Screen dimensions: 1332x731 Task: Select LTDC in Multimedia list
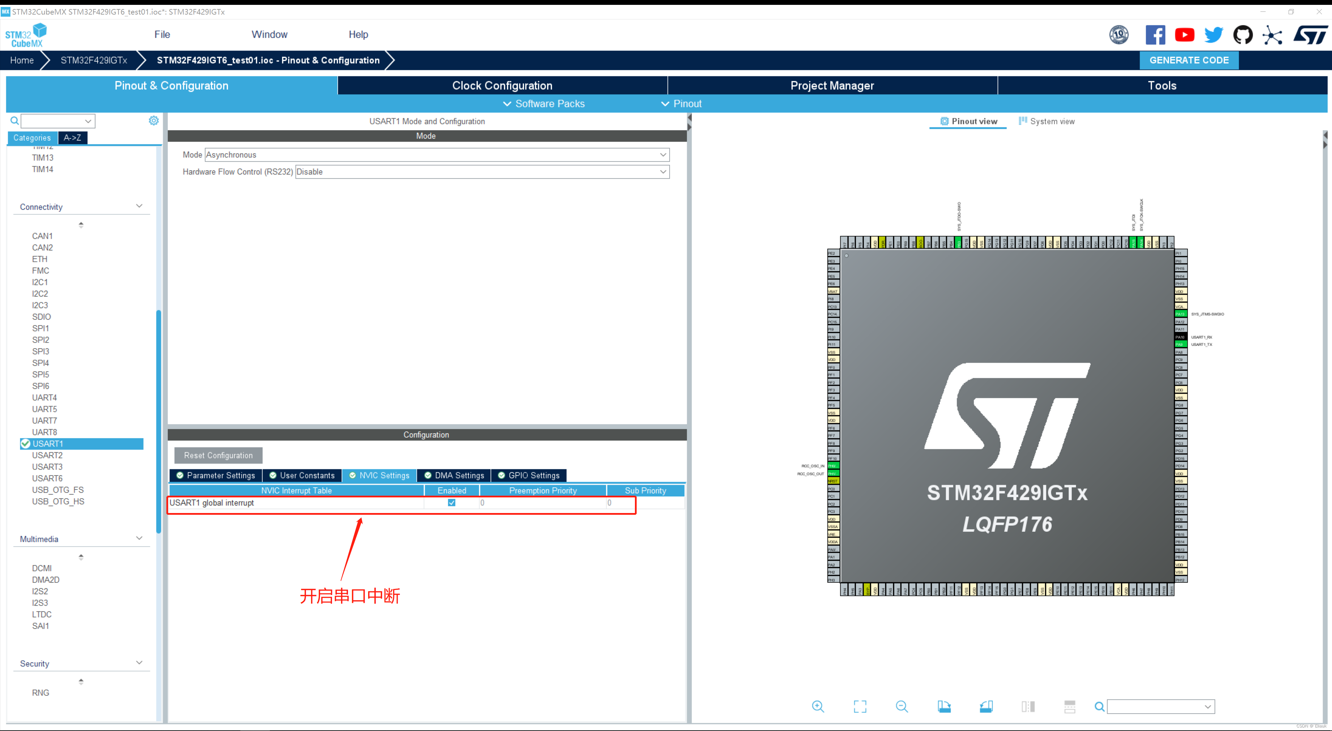(42, 614)
